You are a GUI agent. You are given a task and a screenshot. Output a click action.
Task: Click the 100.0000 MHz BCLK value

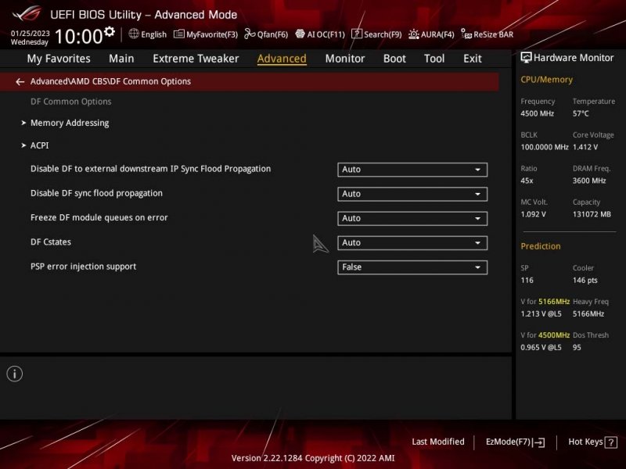[544, 147]
